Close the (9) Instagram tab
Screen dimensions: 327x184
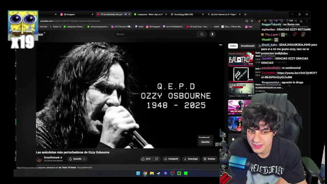92,14
